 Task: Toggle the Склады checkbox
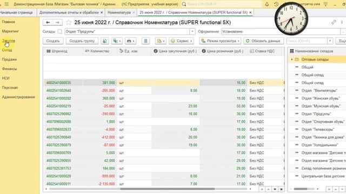click(60, 32)
